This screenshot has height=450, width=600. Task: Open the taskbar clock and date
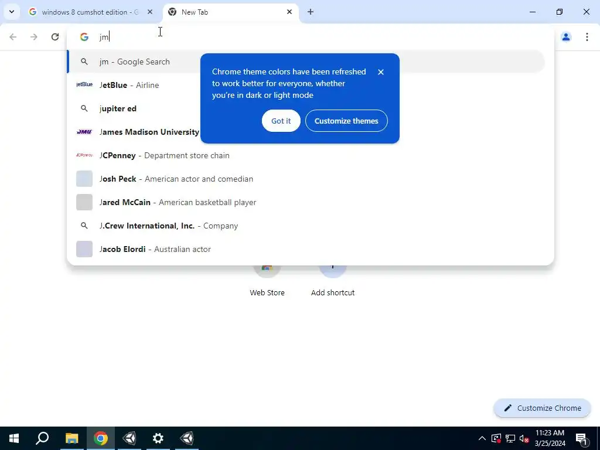550,438
